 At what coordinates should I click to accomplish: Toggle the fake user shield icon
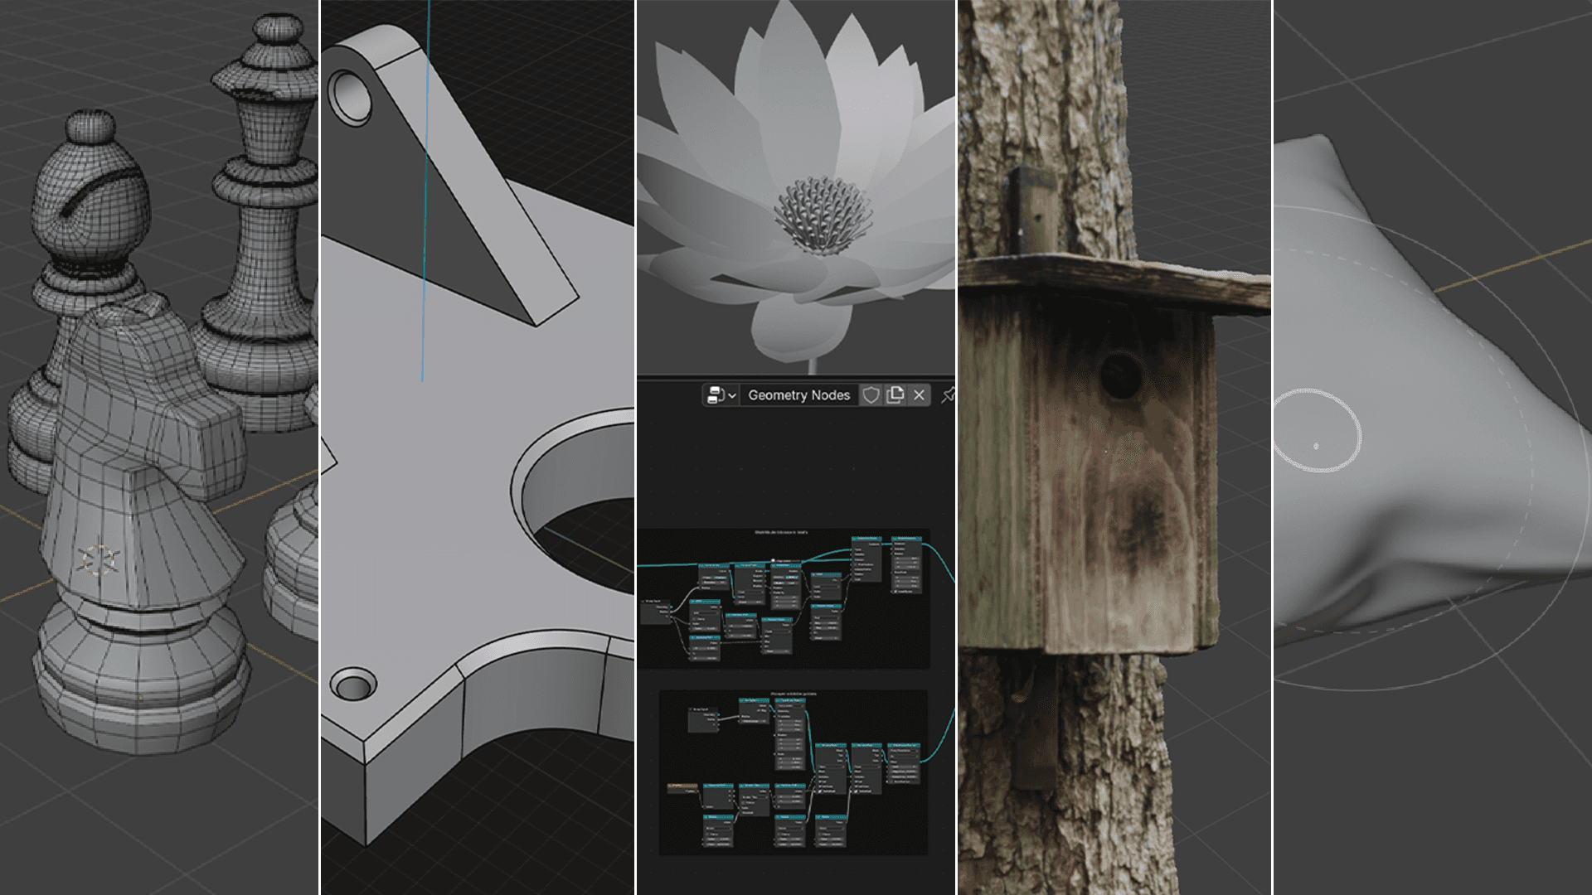click(871, 395)
